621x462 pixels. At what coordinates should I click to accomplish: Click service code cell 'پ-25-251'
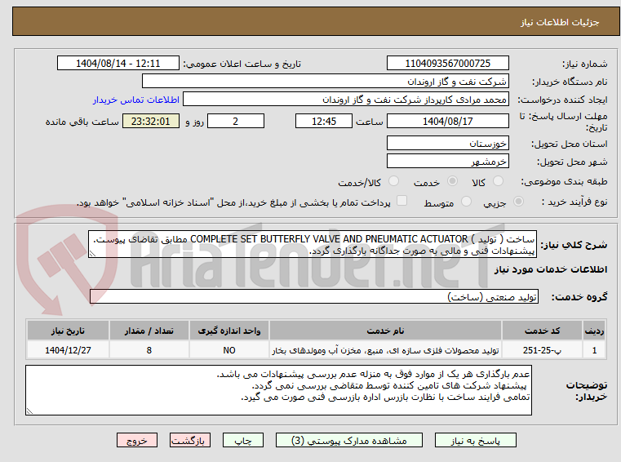(542, 350)
